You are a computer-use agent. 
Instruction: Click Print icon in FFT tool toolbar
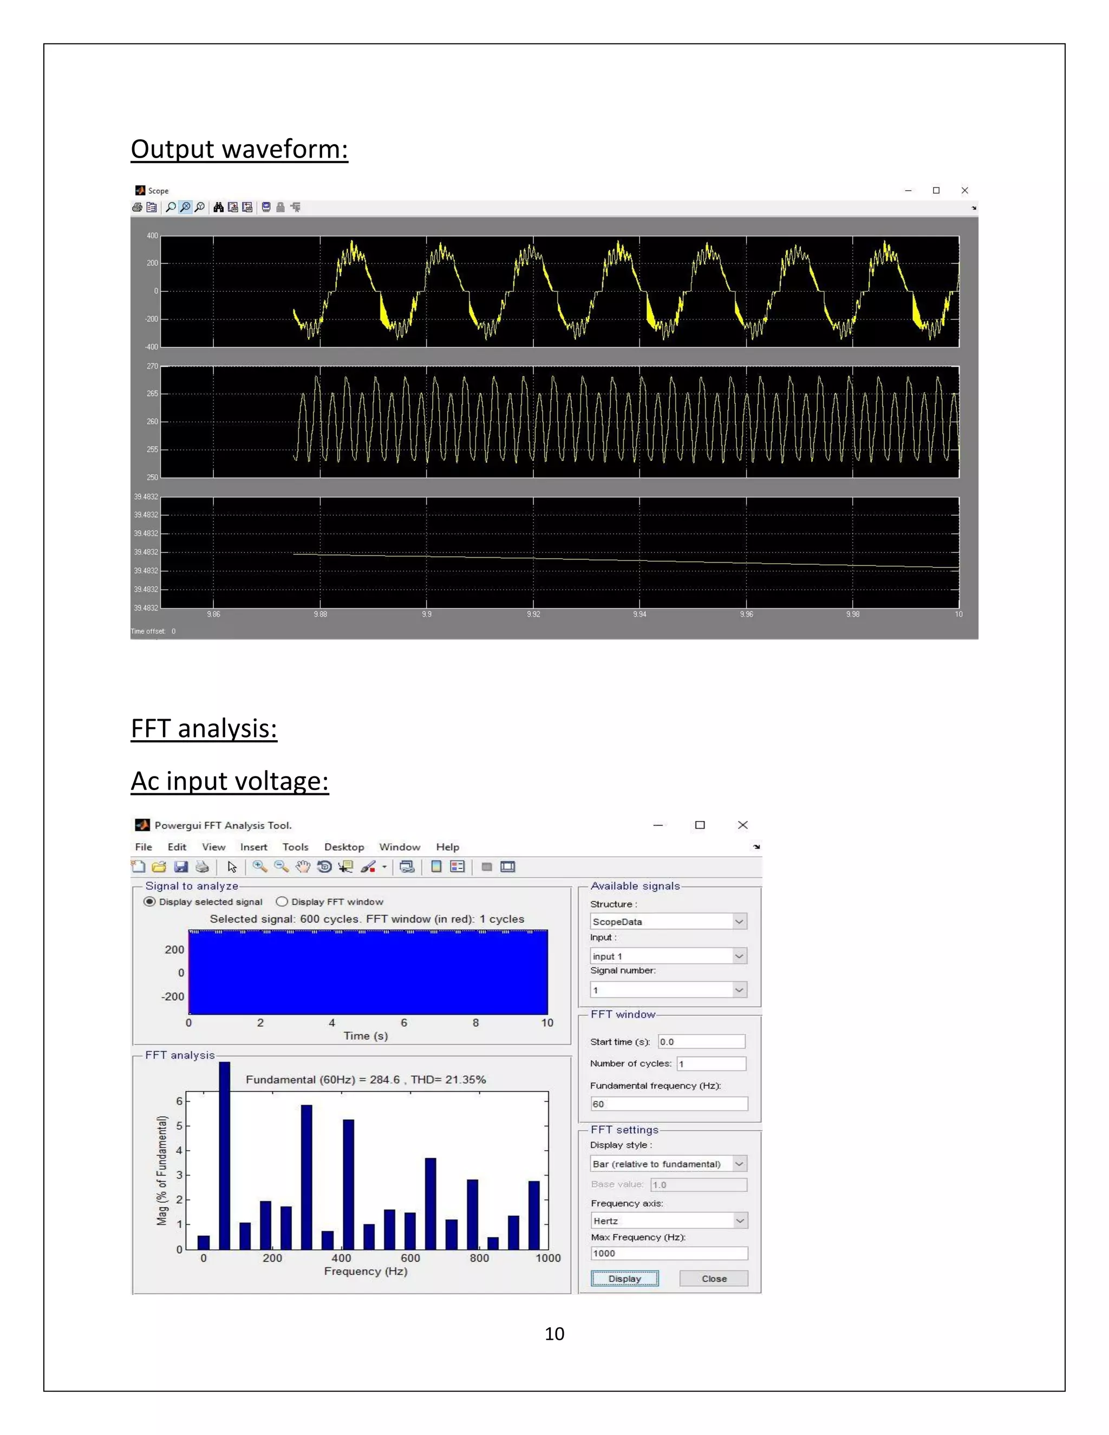coord(203,866)
